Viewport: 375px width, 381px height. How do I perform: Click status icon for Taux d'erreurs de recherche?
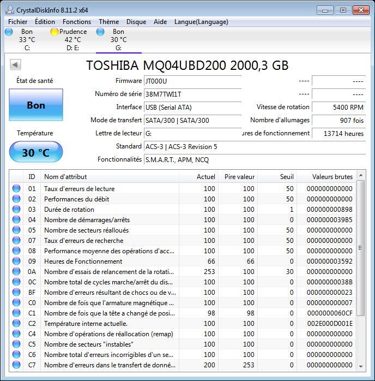click(x=16, y=241)
